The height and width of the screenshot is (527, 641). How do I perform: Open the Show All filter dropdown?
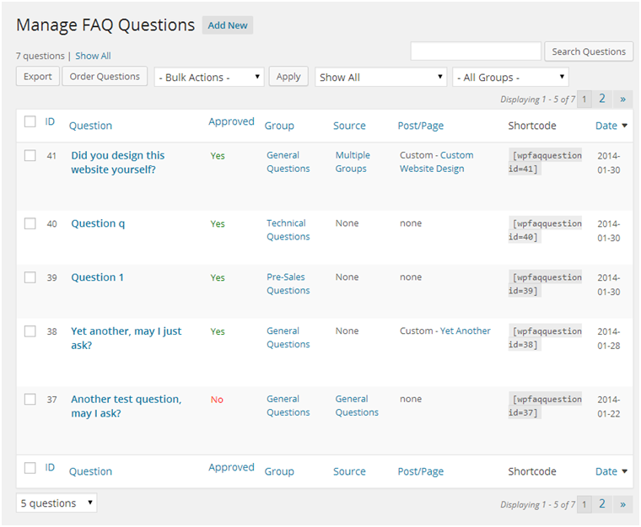[x=380, y=78]
